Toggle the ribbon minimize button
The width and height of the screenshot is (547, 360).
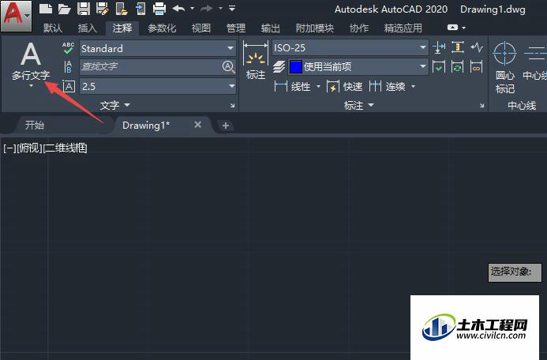pyautogui.click(x=452, y=27)
